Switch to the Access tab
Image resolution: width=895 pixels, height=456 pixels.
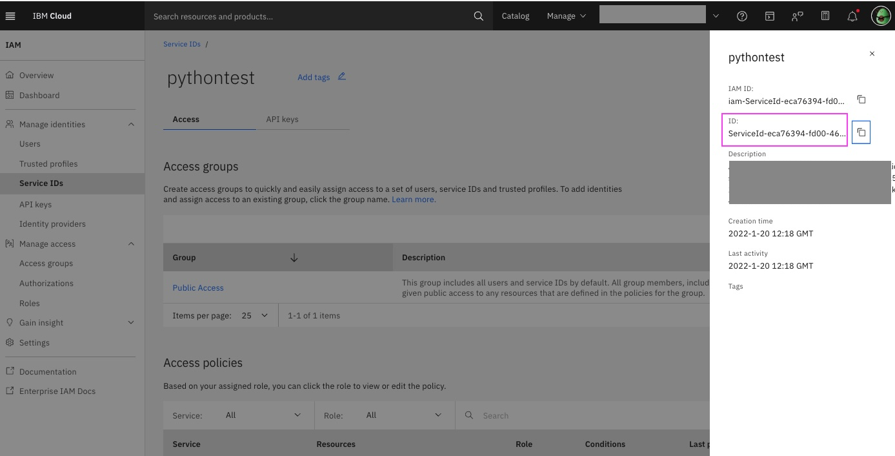coord(210,119)
